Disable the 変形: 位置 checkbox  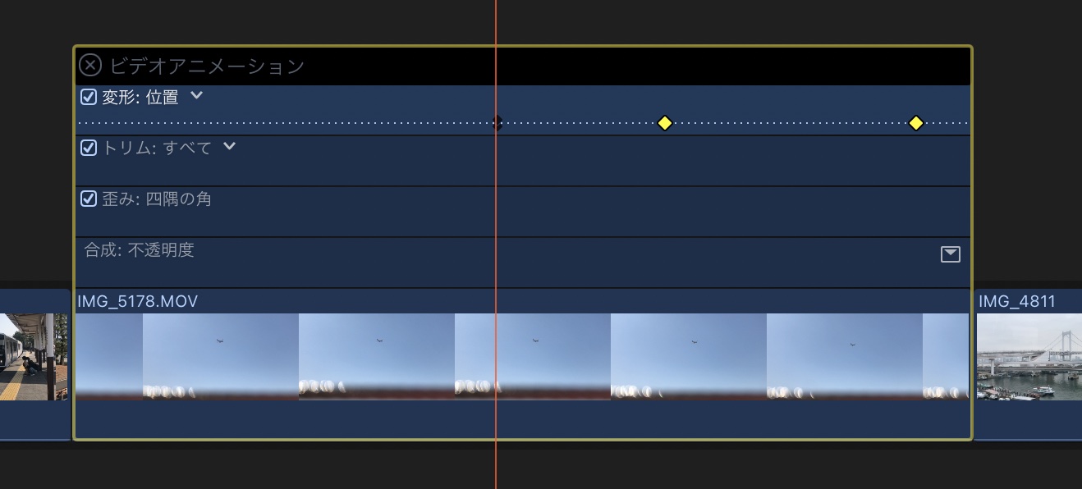click(89, 98)
